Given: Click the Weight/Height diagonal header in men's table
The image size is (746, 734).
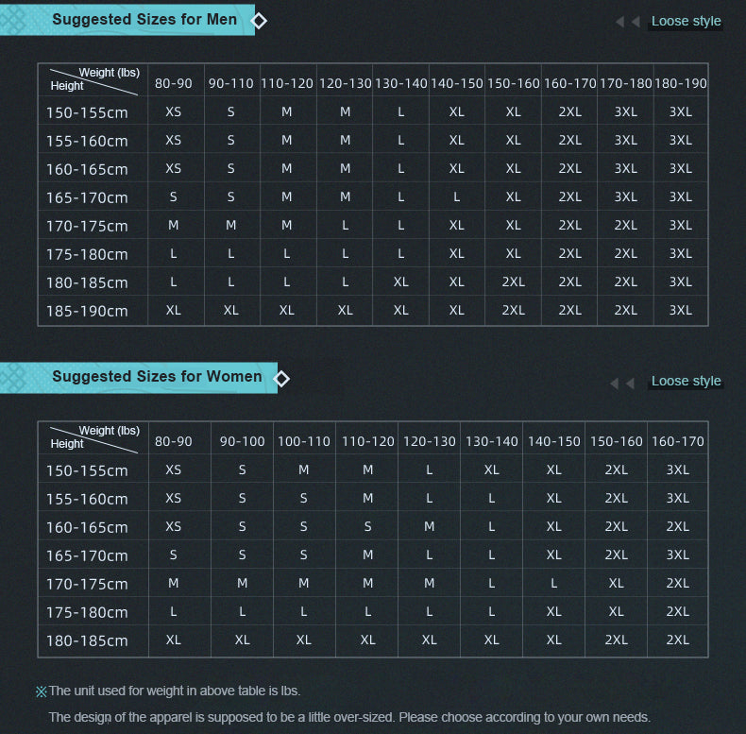Looking at the screenshot, I should [x=93, y=79].
